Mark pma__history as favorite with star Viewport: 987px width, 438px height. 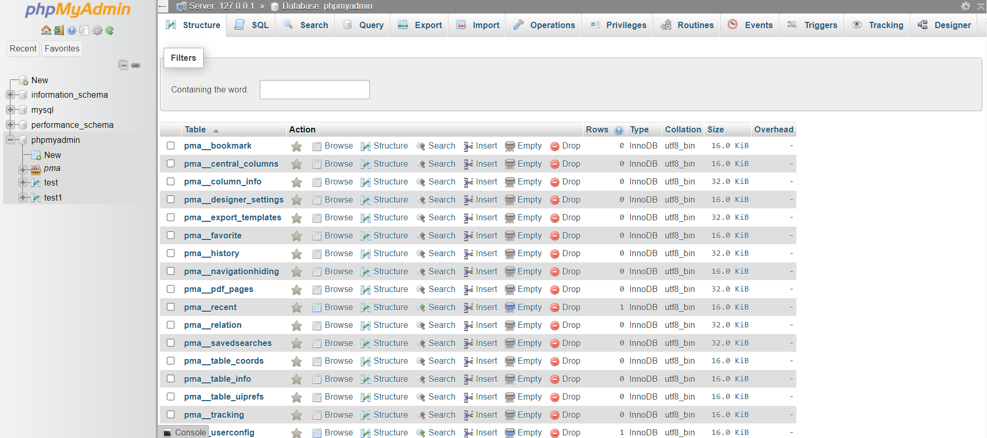tap(297, 254)
